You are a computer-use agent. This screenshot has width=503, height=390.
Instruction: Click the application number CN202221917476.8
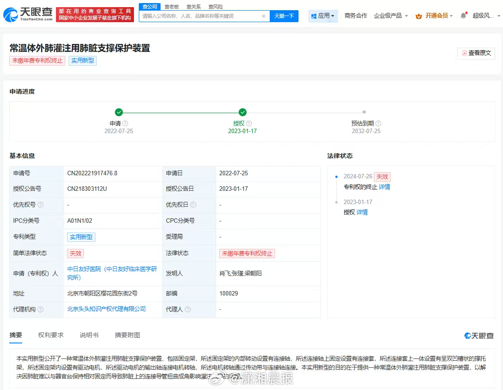coord(92,173)
